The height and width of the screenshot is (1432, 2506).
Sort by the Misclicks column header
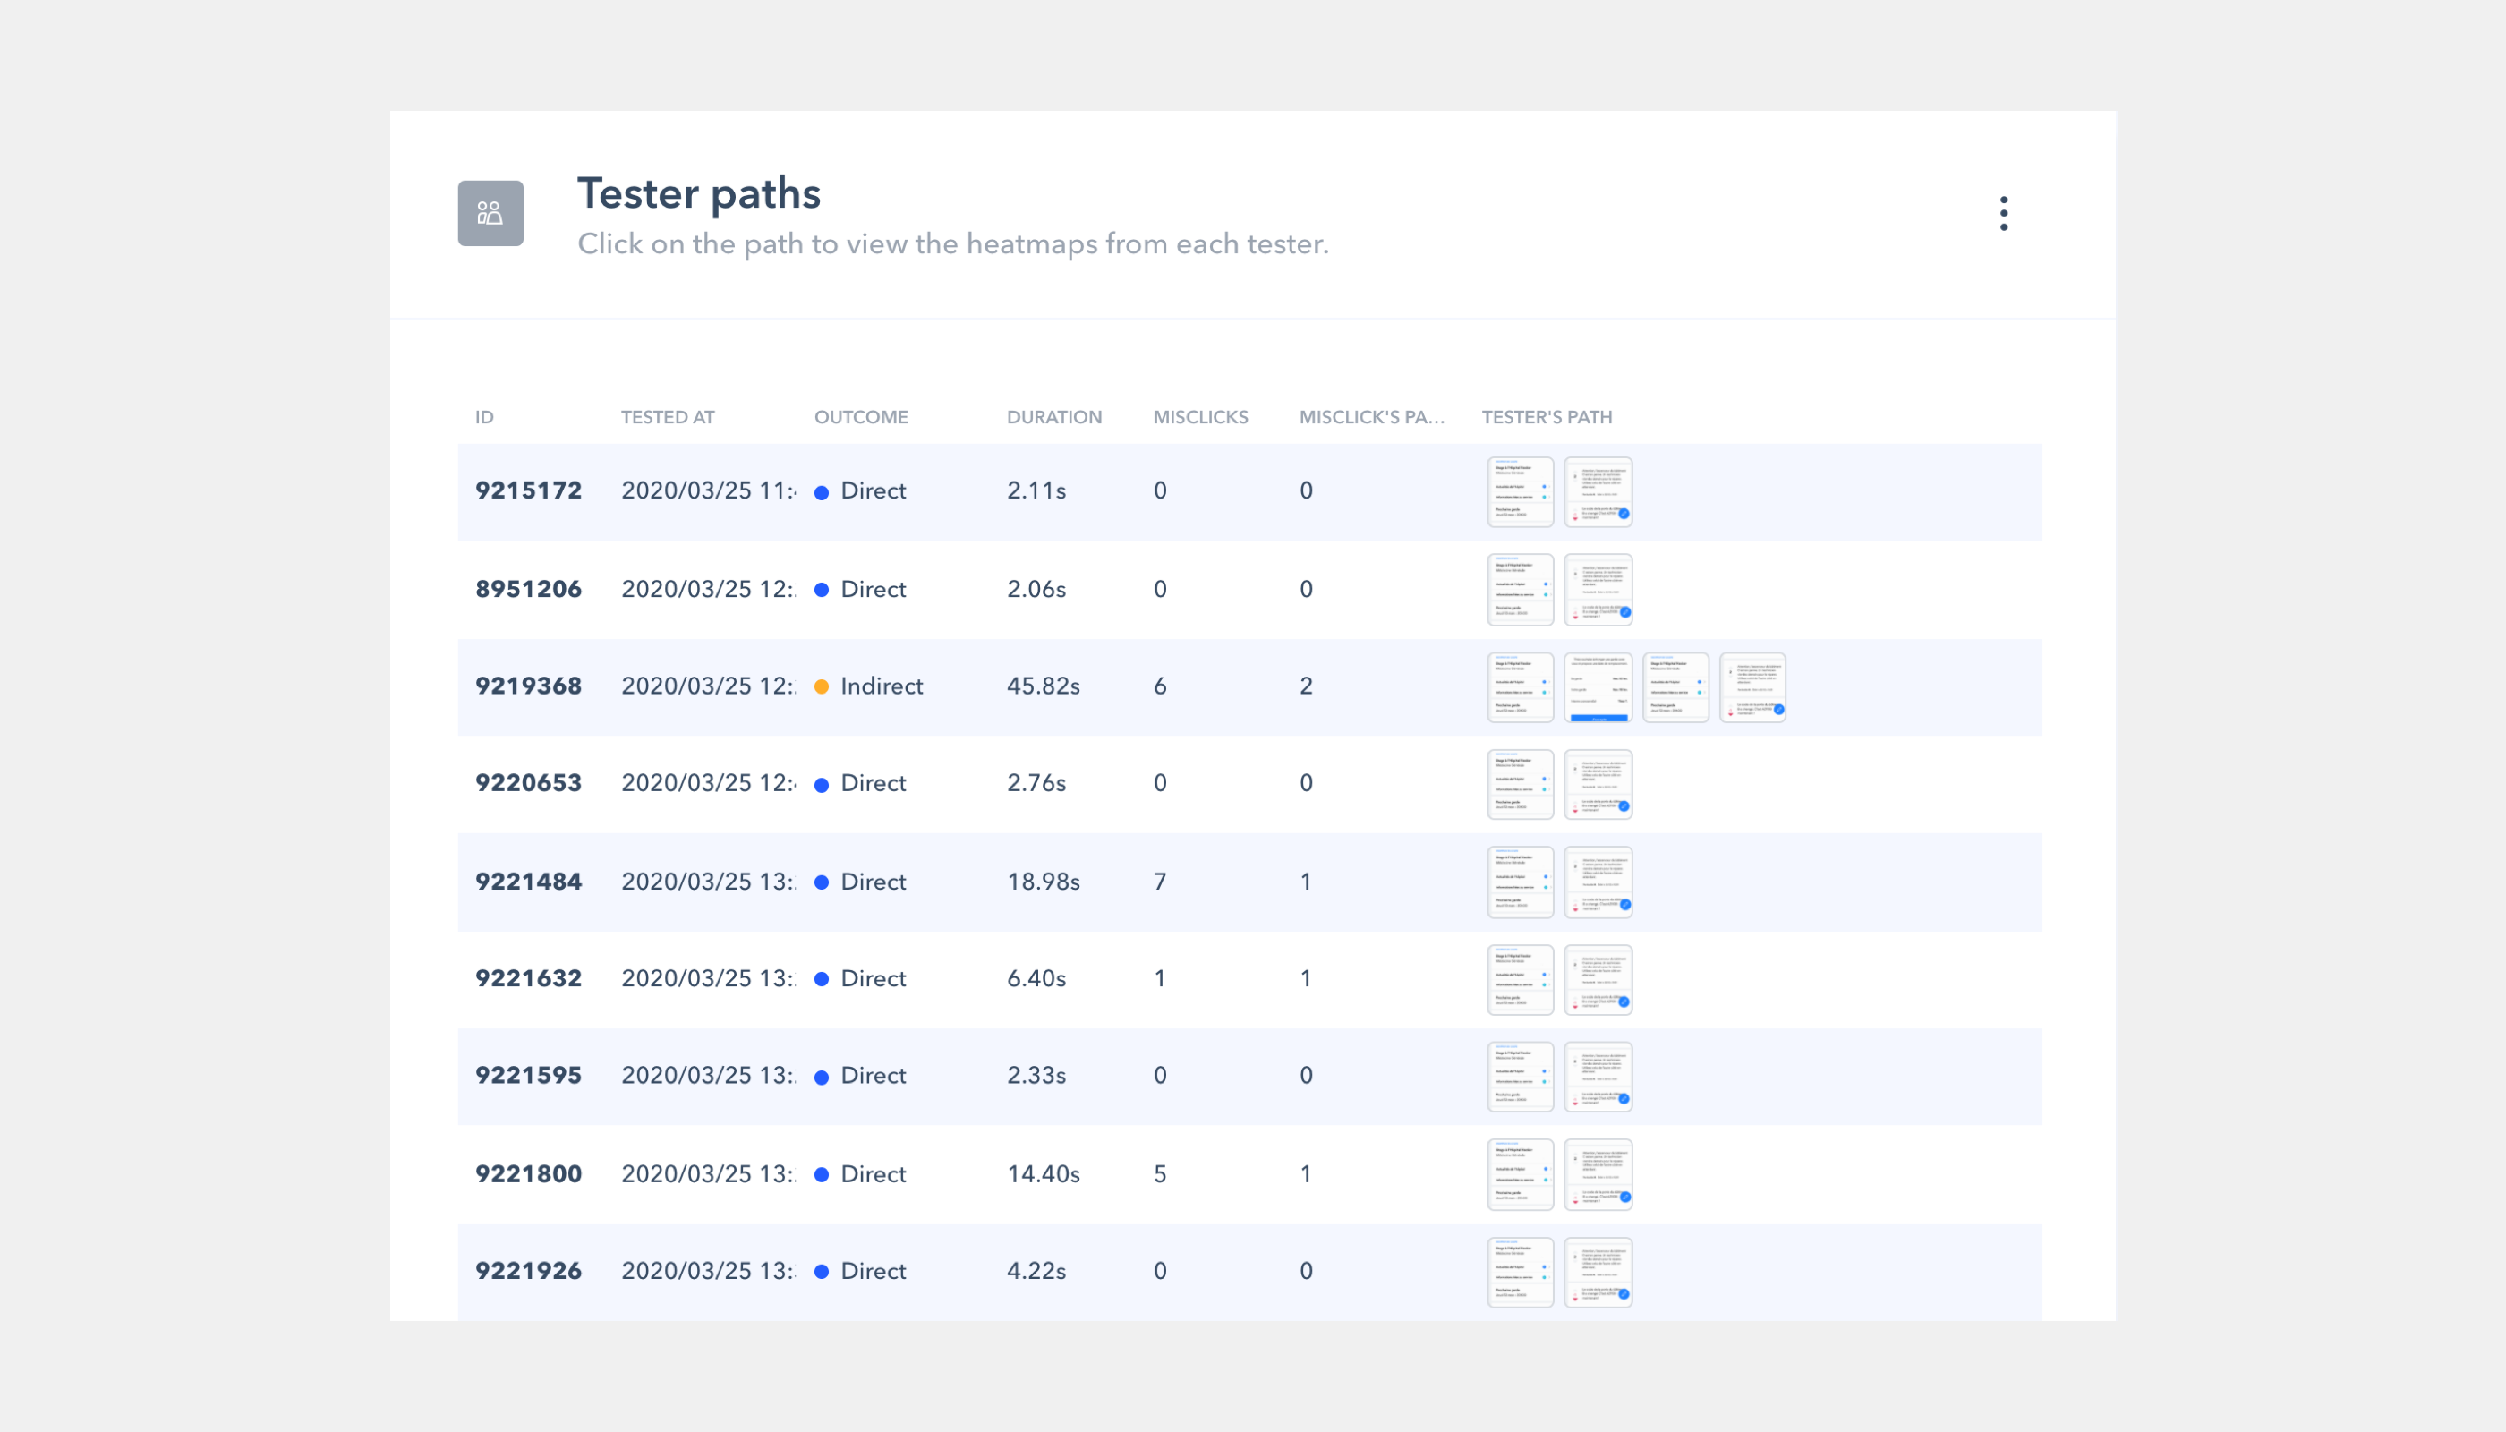tap(1200, 417)
